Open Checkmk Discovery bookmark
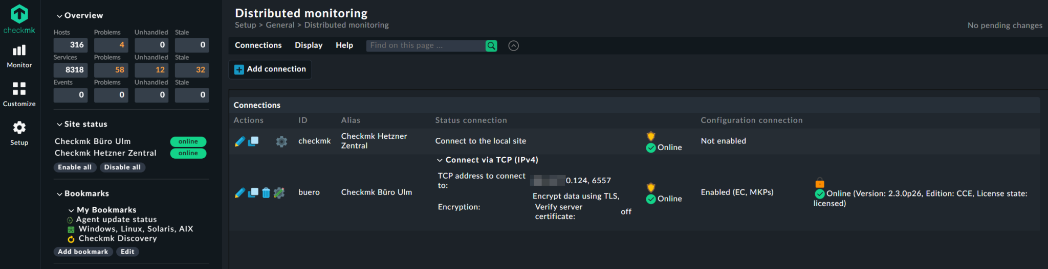This screenshot has height=269, width=1048. coord(118,238)
